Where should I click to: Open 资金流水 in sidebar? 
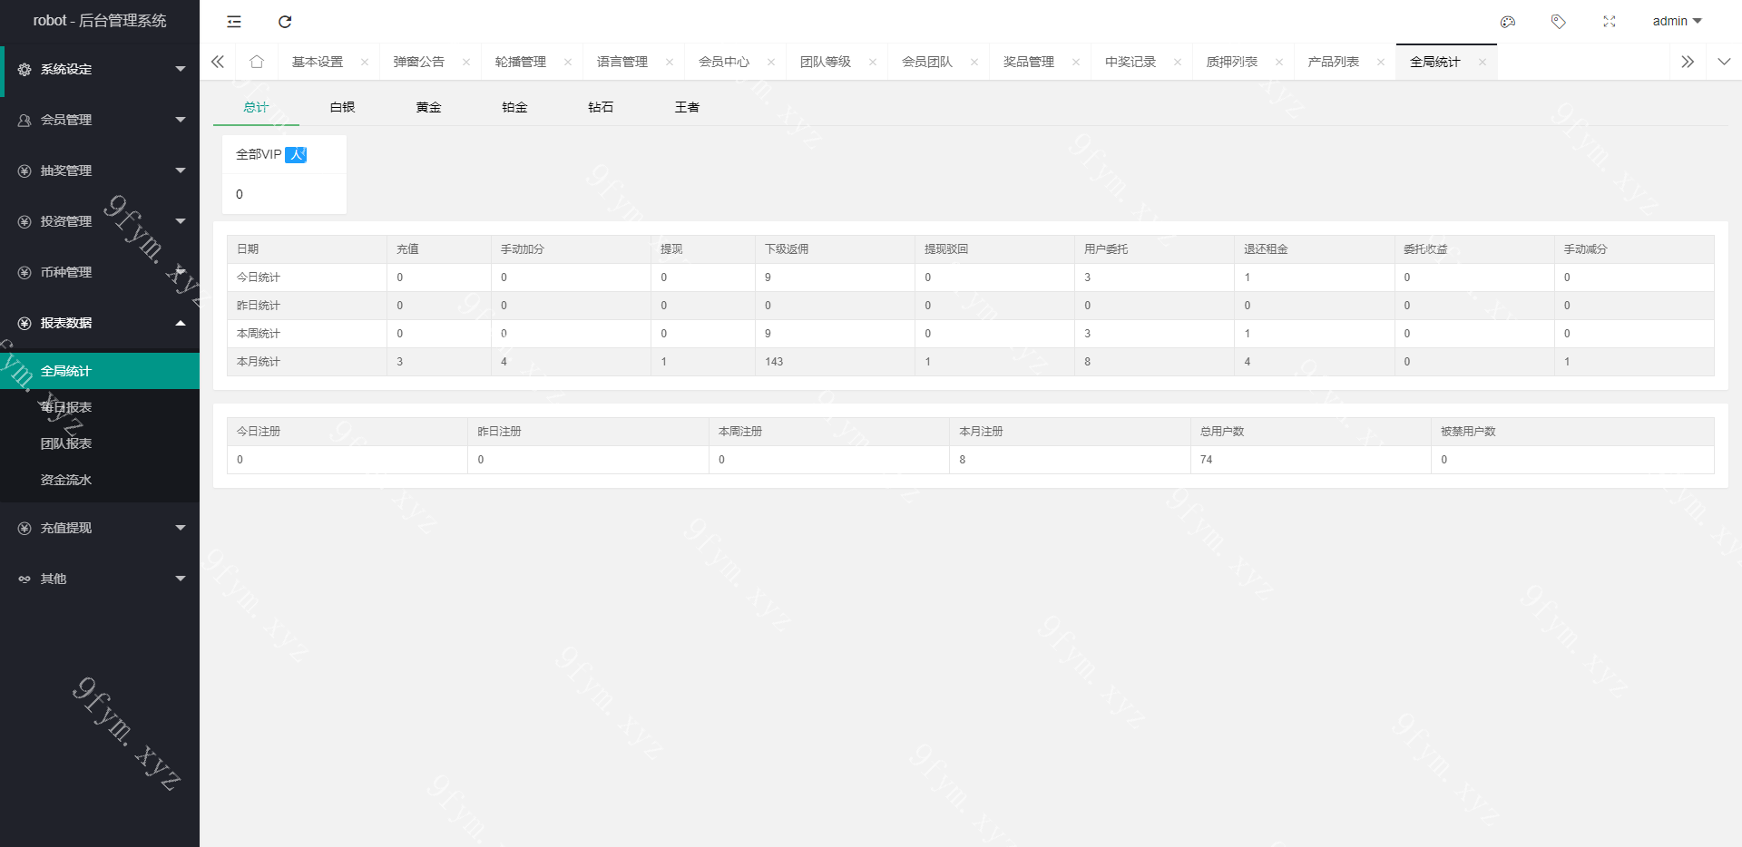pos(100,480)
